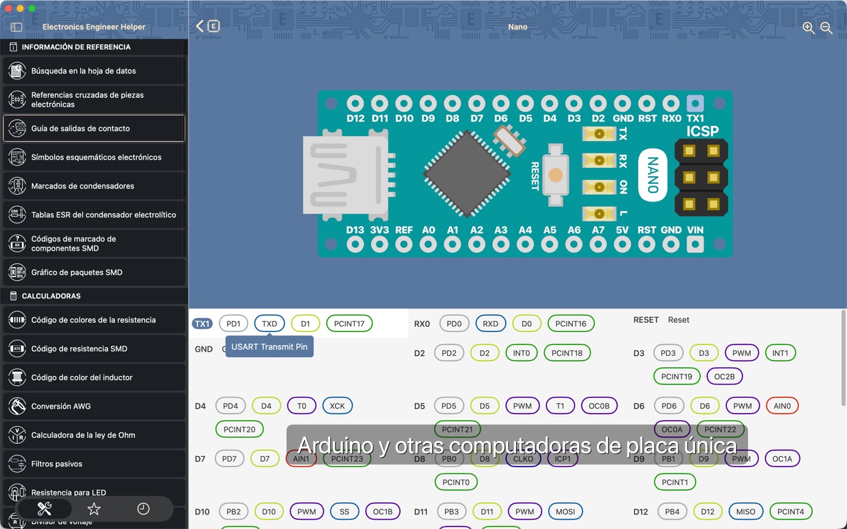Open Conversión AWG calculator
Screen dimensions: 847x529
94,406
